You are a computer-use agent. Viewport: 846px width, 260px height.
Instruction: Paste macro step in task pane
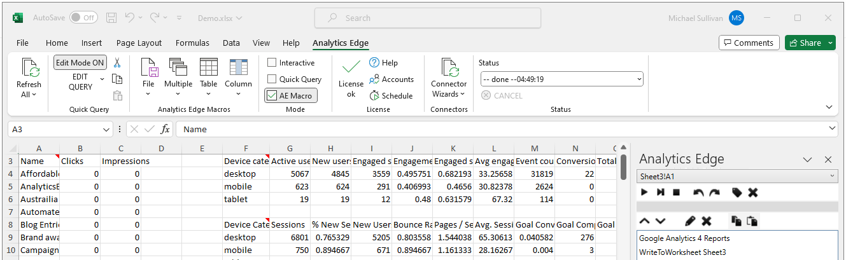tap(752, 221)
